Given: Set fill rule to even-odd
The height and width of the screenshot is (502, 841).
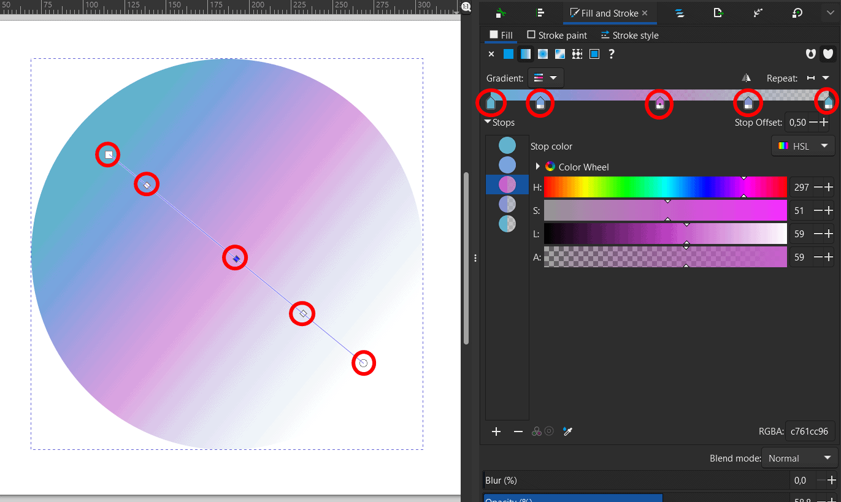Looking at the screenshot, I should [x=811, y=54].
